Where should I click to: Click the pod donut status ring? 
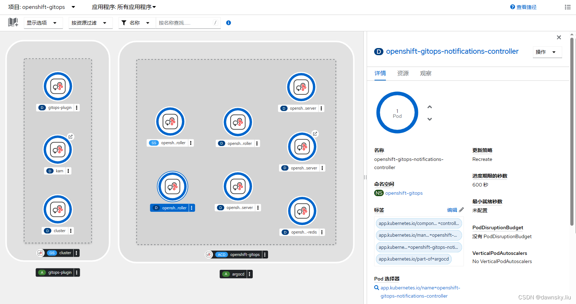tap(397, 112)
